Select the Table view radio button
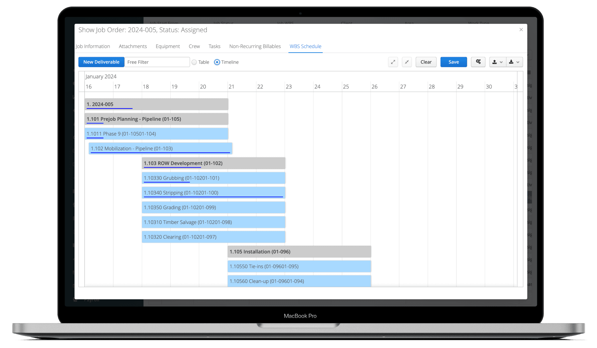The height and width of the screenshot is (348, 597). point(194,62)
